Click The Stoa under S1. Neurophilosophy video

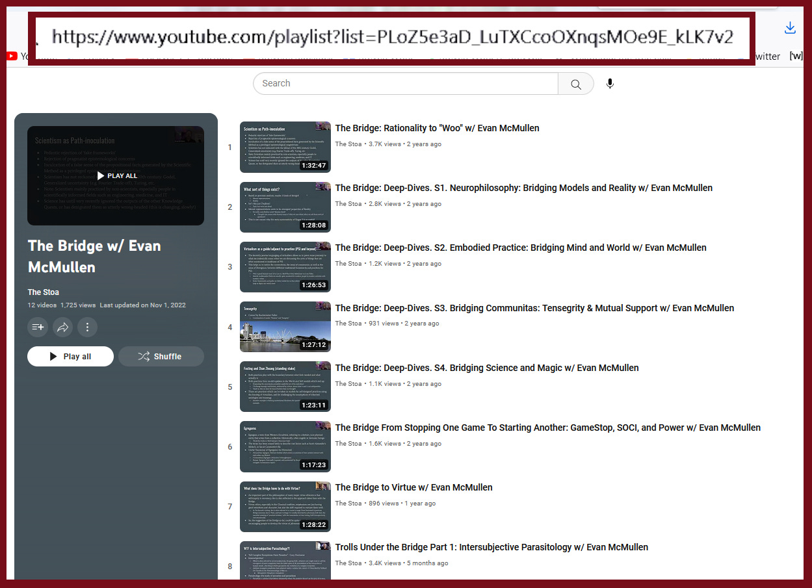(x=348, y=204)
